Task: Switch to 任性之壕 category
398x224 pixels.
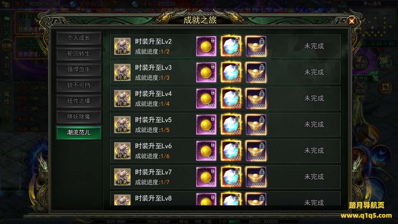Action: [79, 101]
